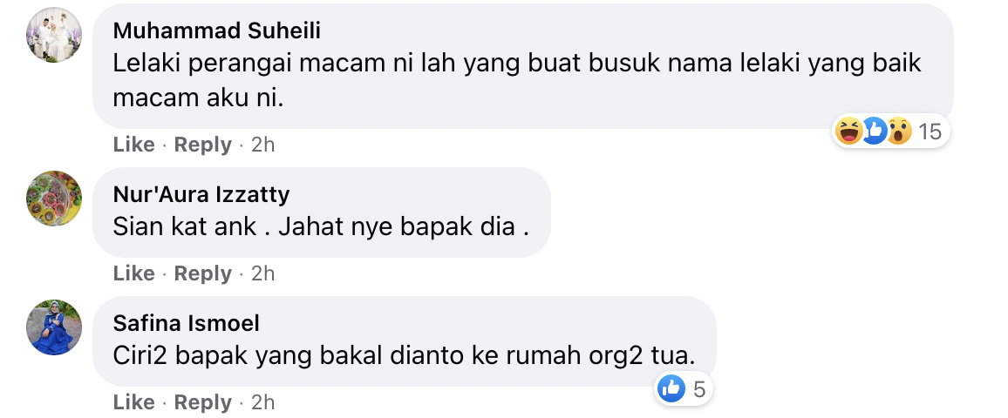Like Nur'Aura Izzatty's comment

click(x=133, y=273)
